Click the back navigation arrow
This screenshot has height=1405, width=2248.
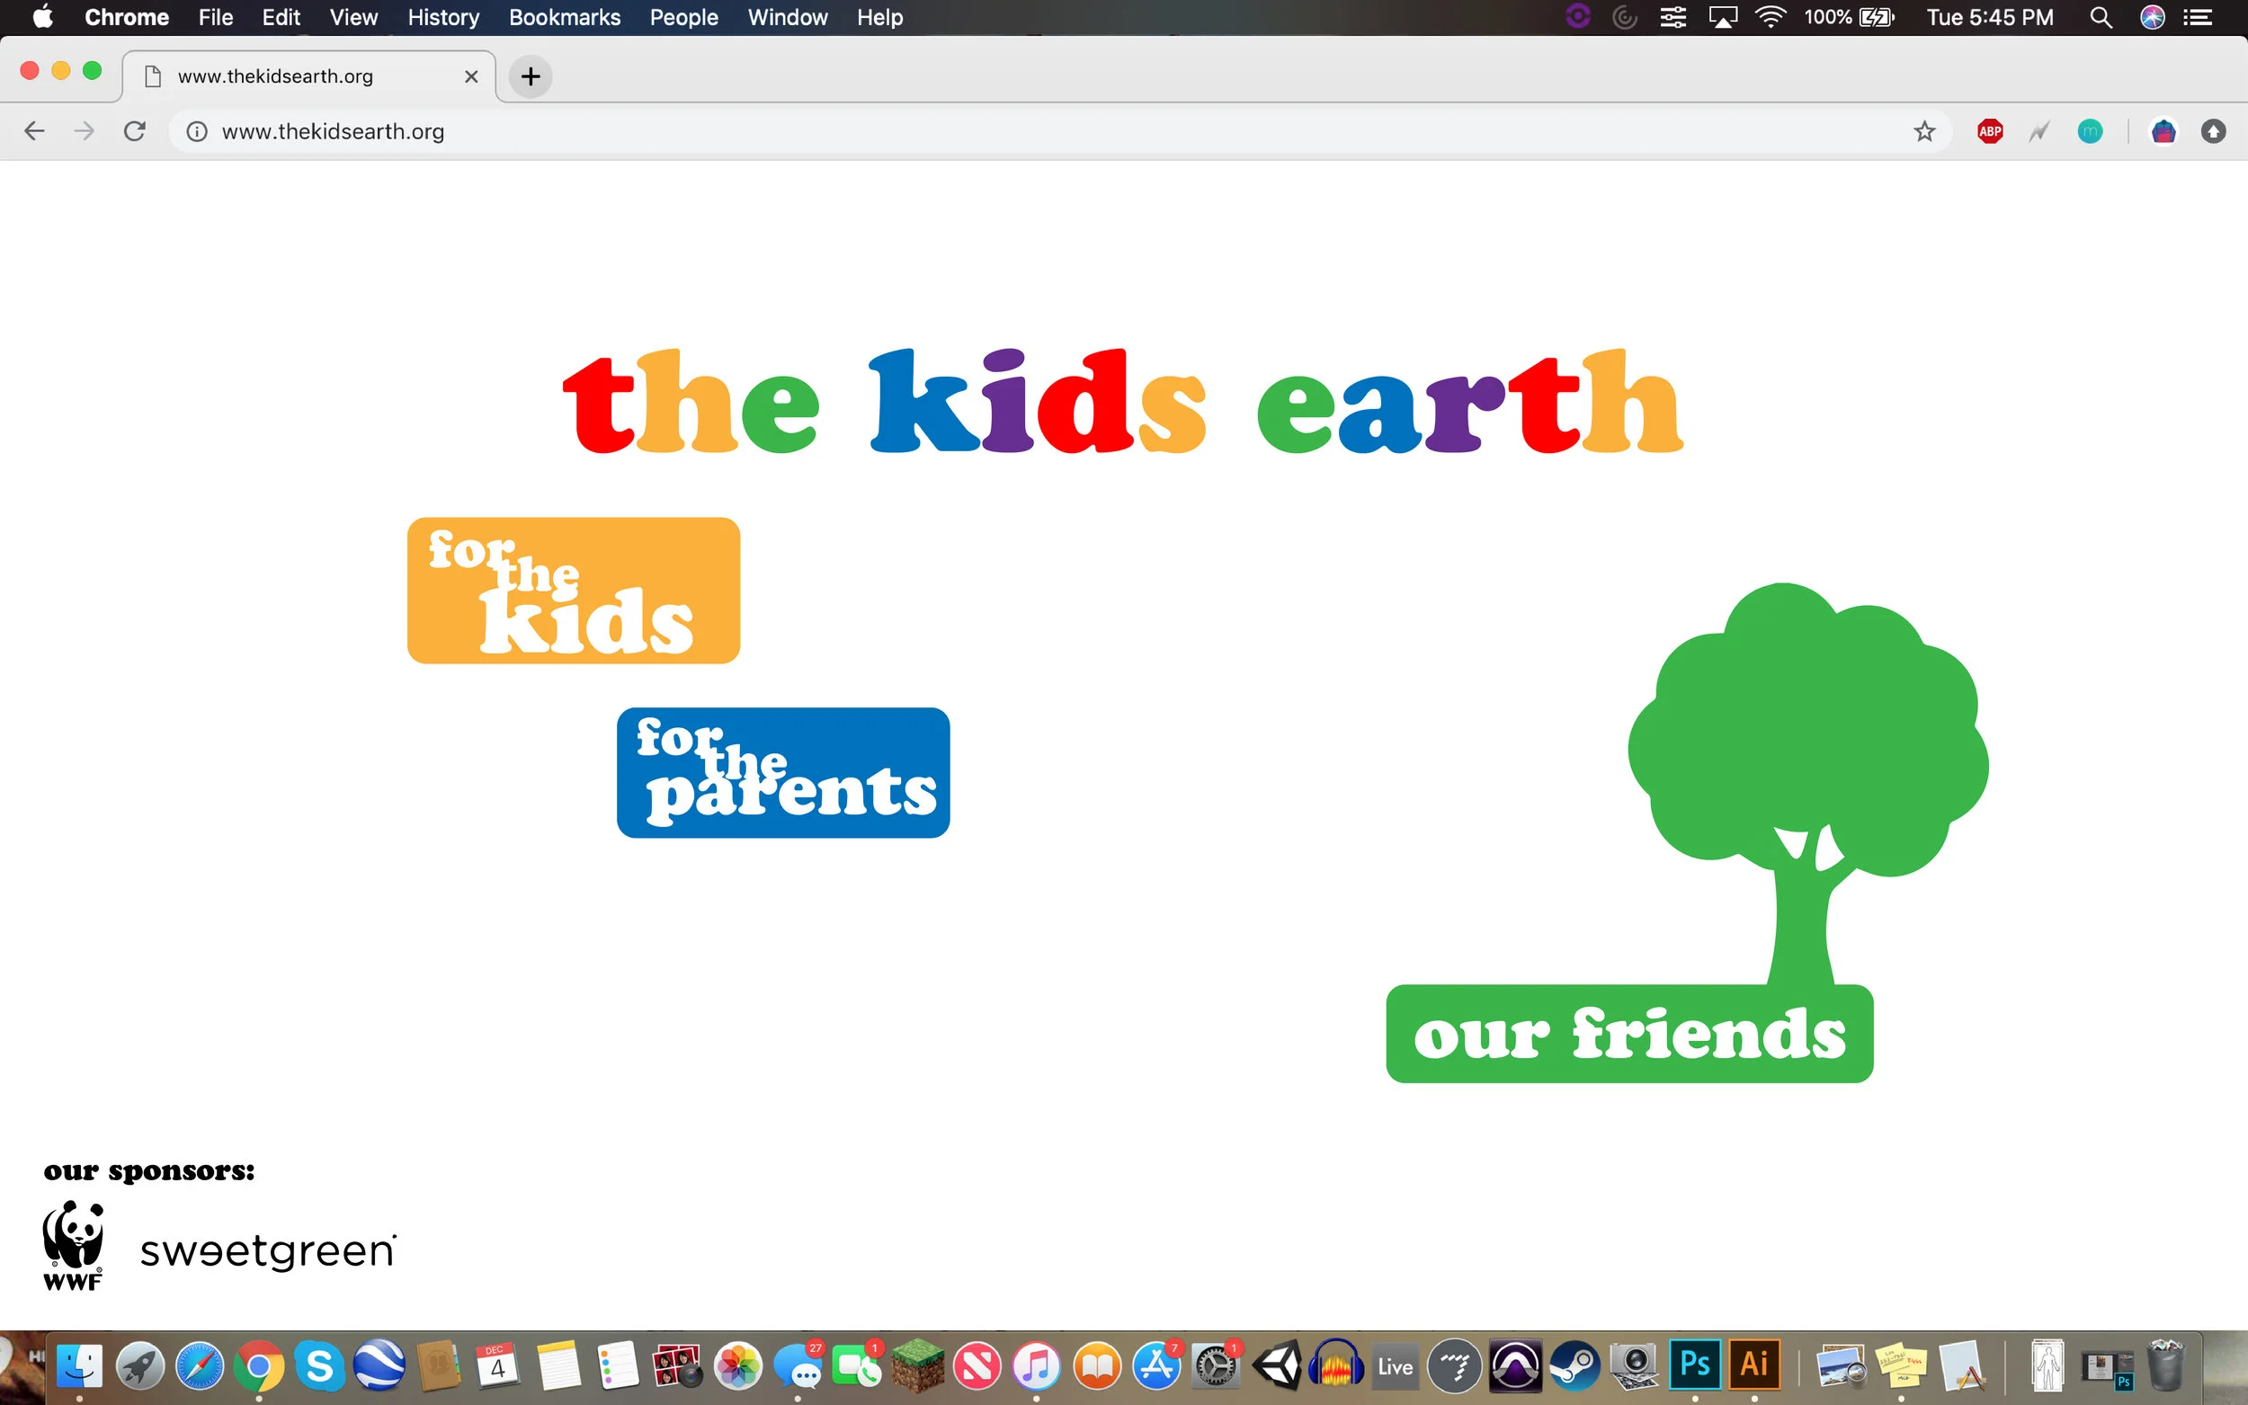click(34, 131)
